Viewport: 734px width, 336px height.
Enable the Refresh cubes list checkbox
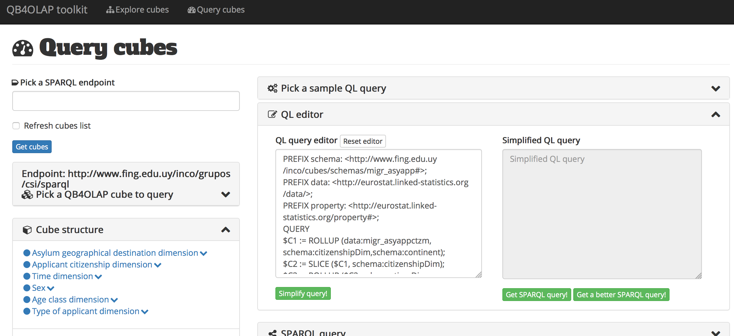point(16,126)
